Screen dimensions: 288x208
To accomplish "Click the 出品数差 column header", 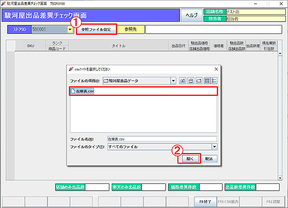I will 253,46.
